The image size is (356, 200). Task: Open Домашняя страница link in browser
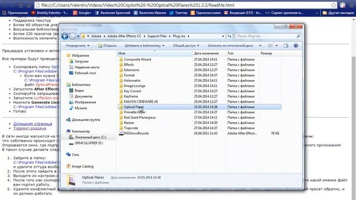tap(32, 123)
